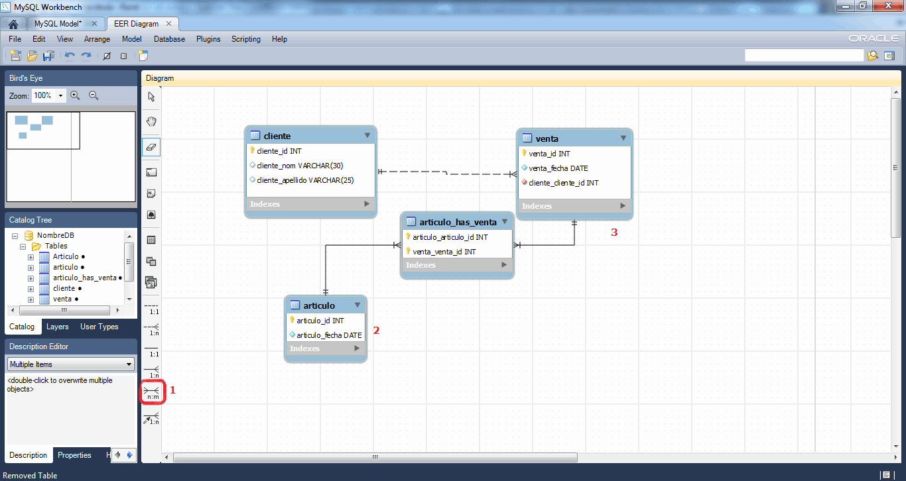
Task: Click the diagram horizontal scrollbar
Action: pyautogui.click(x=375, y=457)
